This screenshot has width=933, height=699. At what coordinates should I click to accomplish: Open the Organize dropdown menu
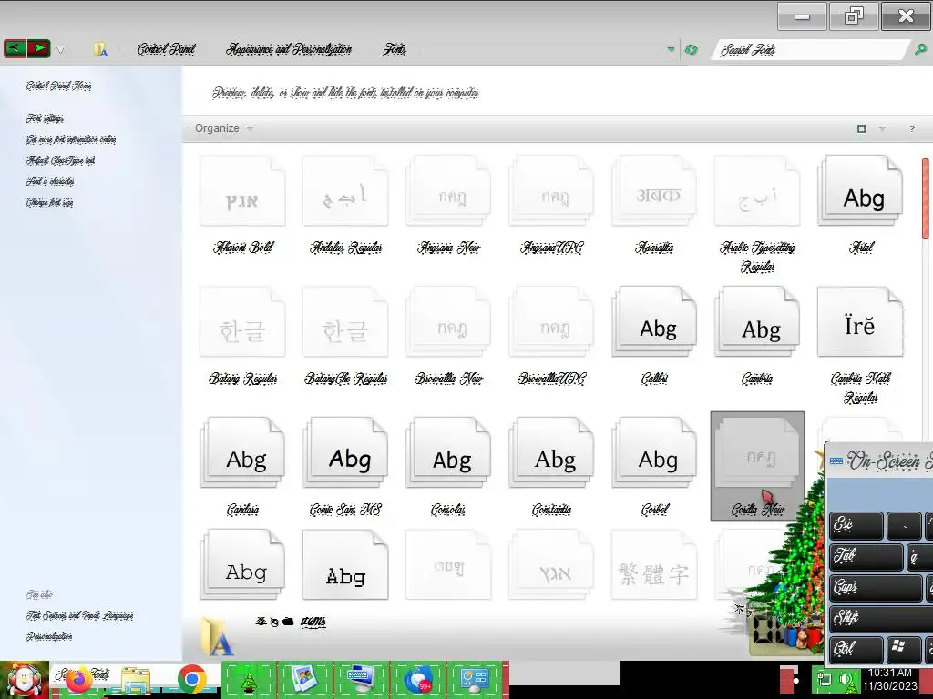pyautogui.click(x=224, y=128)
